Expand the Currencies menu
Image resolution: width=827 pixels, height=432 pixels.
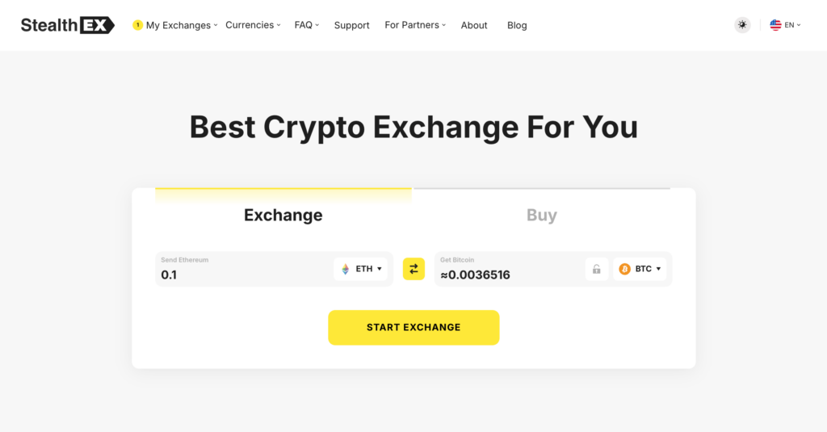coord(253,25)
